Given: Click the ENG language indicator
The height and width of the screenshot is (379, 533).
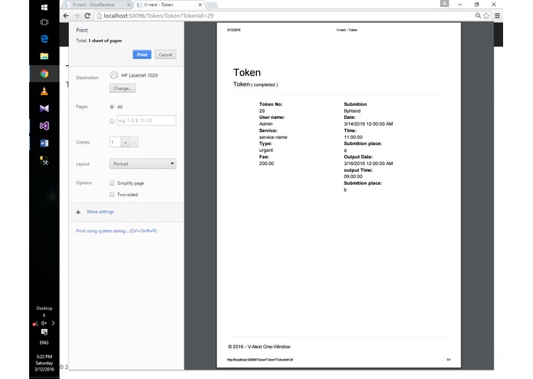Looking at the screenshot, I should point(44,343).
